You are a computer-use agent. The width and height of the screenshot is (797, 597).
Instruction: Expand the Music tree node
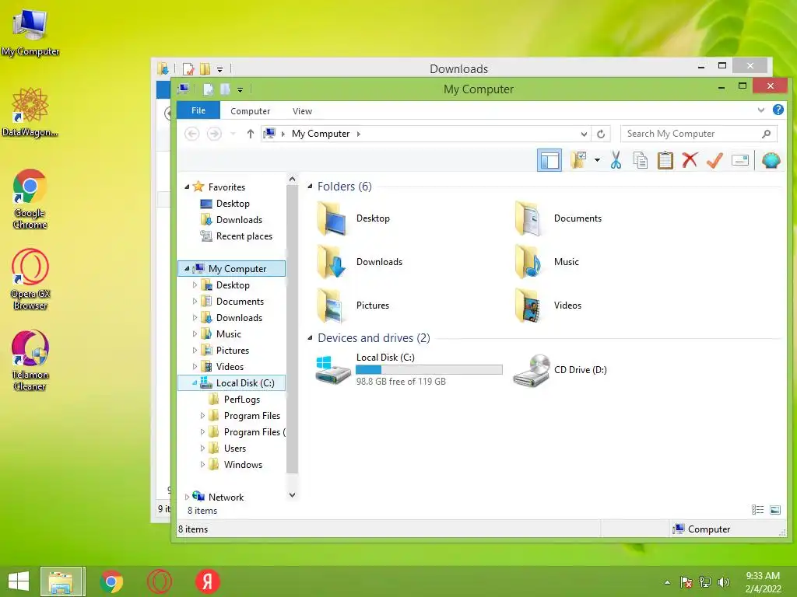pos(195,334)
